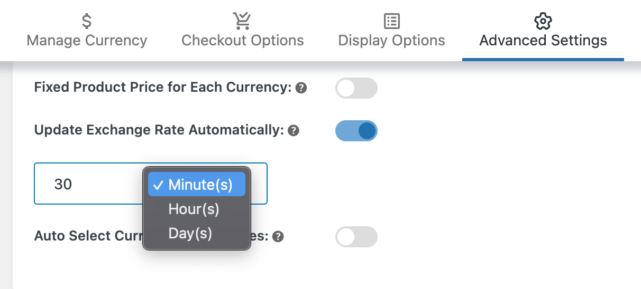
Task: Click the shopping cart icon above Checkout Options
Action: tap(242, 21)
